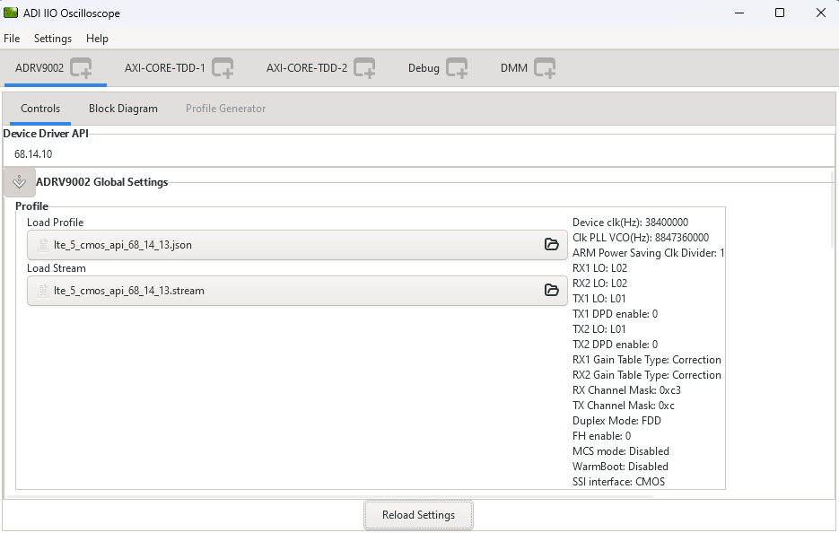Select the Controls sub-tab
The image size is (839, 533).
[x=40, y=109]
